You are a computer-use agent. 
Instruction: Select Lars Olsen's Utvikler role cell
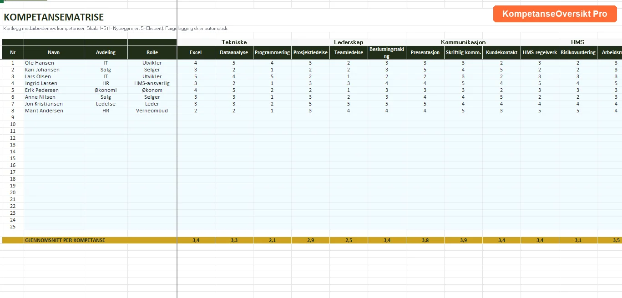pos(152,76)
